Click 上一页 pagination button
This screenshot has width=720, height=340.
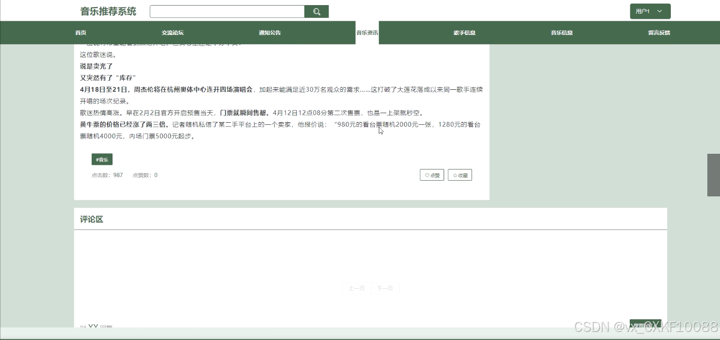pos(356,288)
